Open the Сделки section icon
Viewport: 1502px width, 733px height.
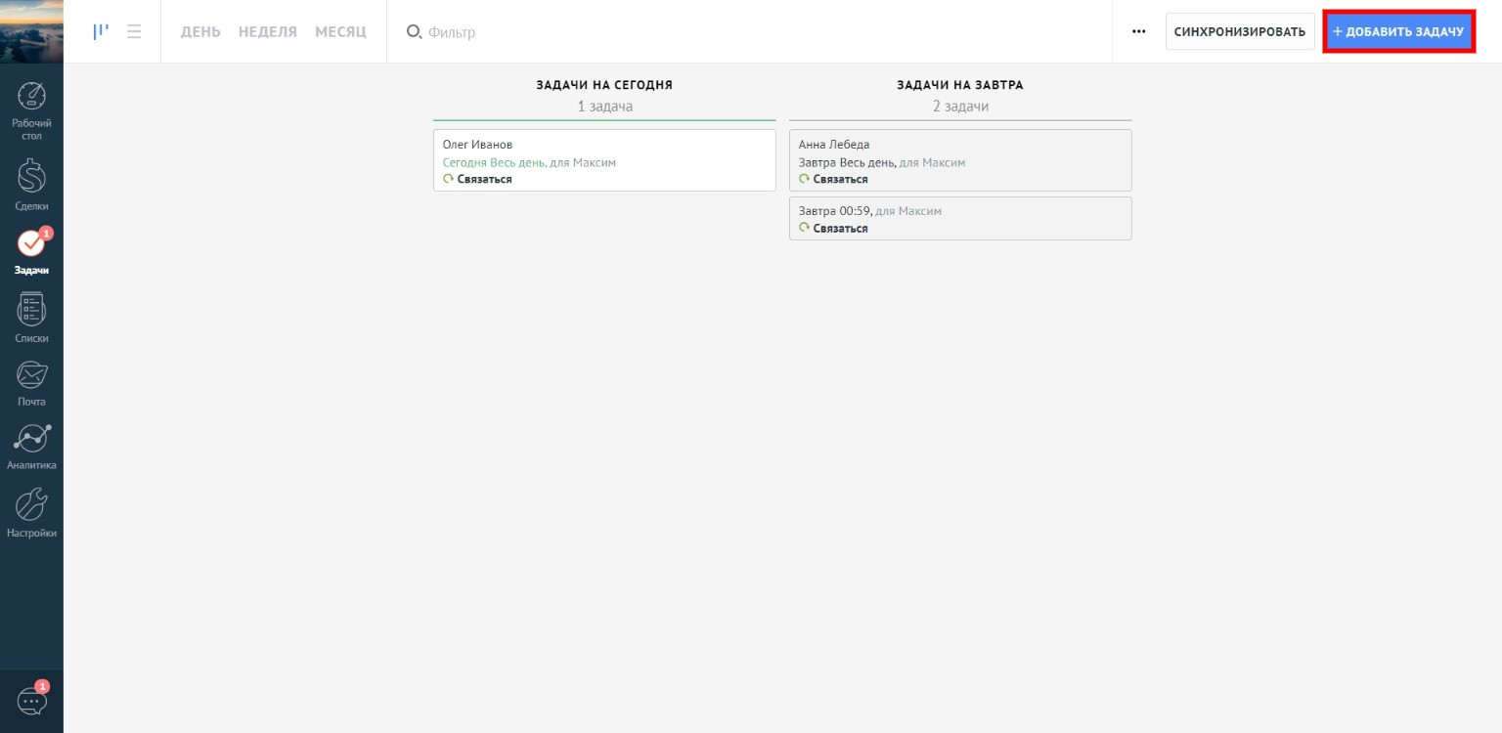(31, 176)
